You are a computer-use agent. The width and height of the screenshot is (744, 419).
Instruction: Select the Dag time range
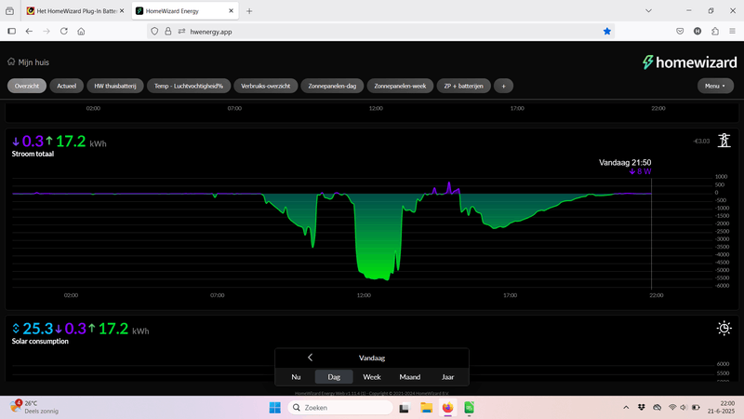334,377
